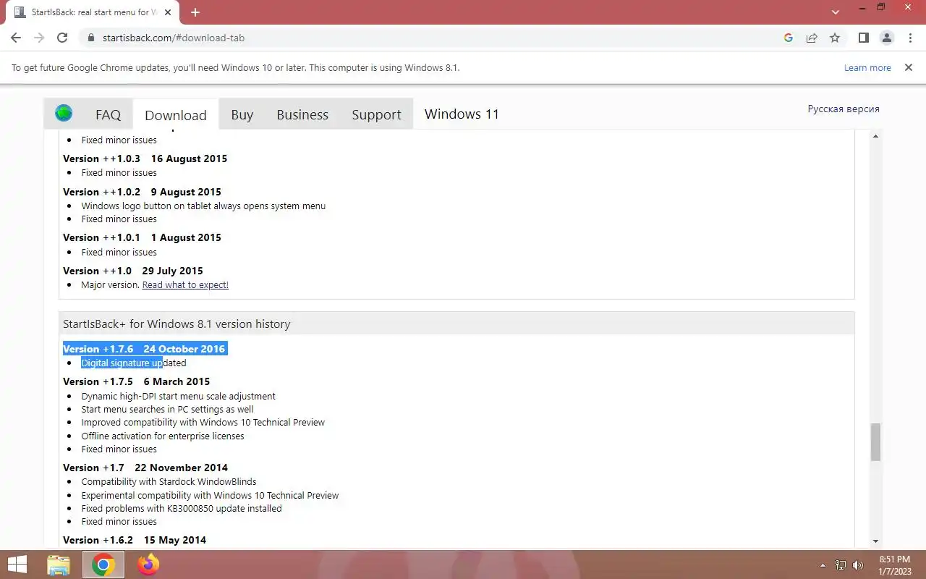Click Version +1.7 22 November 2014 heading

tap(145, 468)
